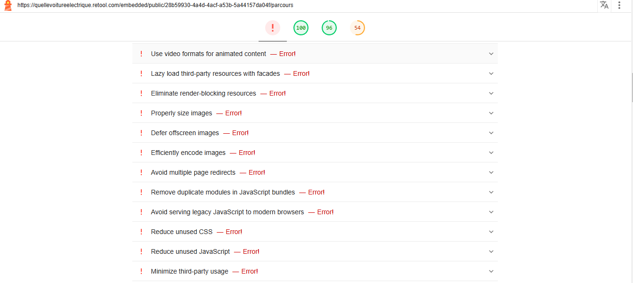Expand 'Reduce unused JavaScript' chevron arrow
633x283 pixels.
491,251
